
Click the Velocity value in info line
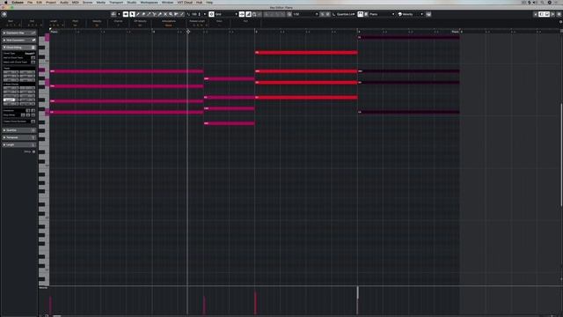pyautogui.click(x=97, y=26)
